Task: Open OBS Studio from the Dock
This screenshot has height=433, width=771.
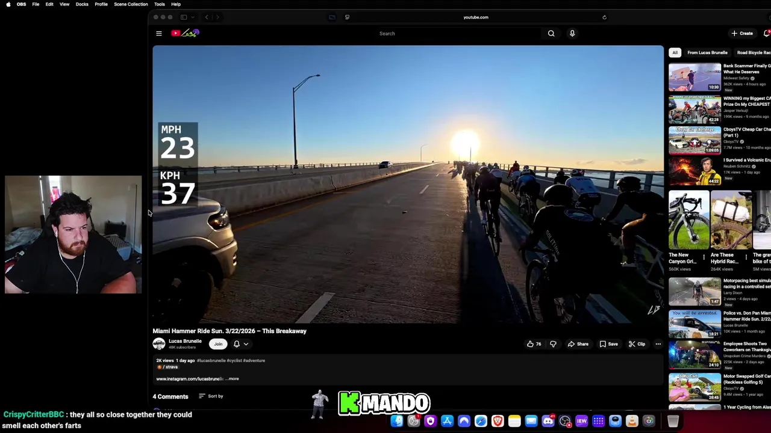Action: [x=565, y=421]
